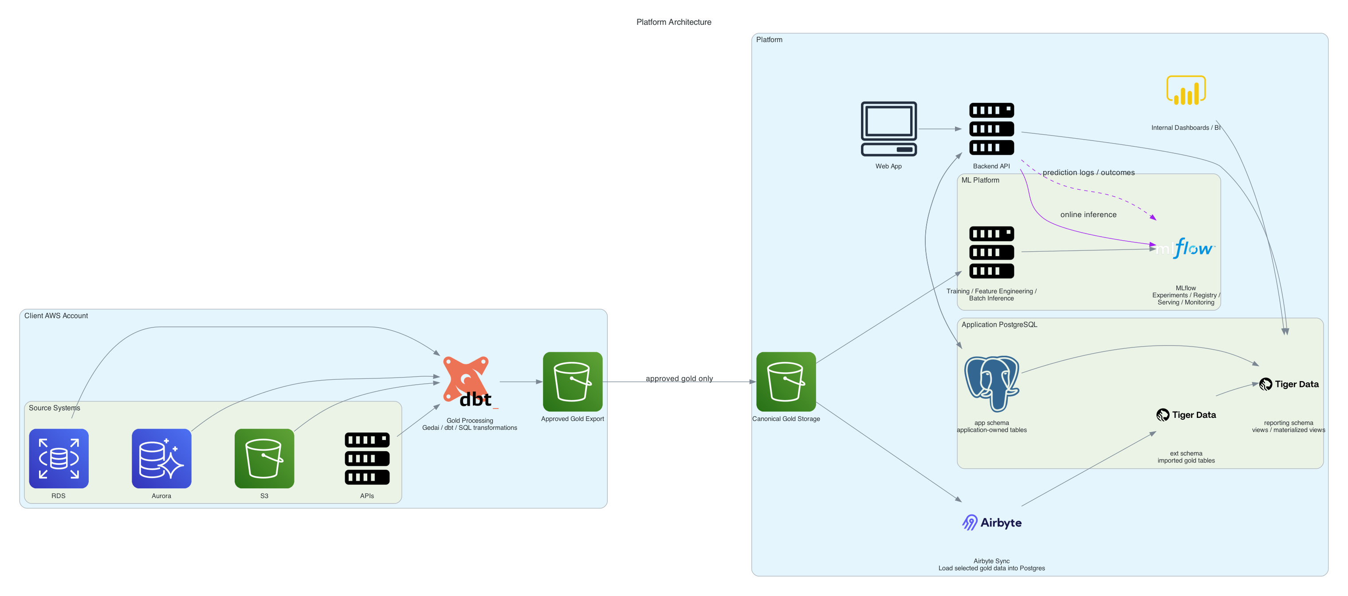Click the Tiger Data reporting schema node

point(1289,384)
